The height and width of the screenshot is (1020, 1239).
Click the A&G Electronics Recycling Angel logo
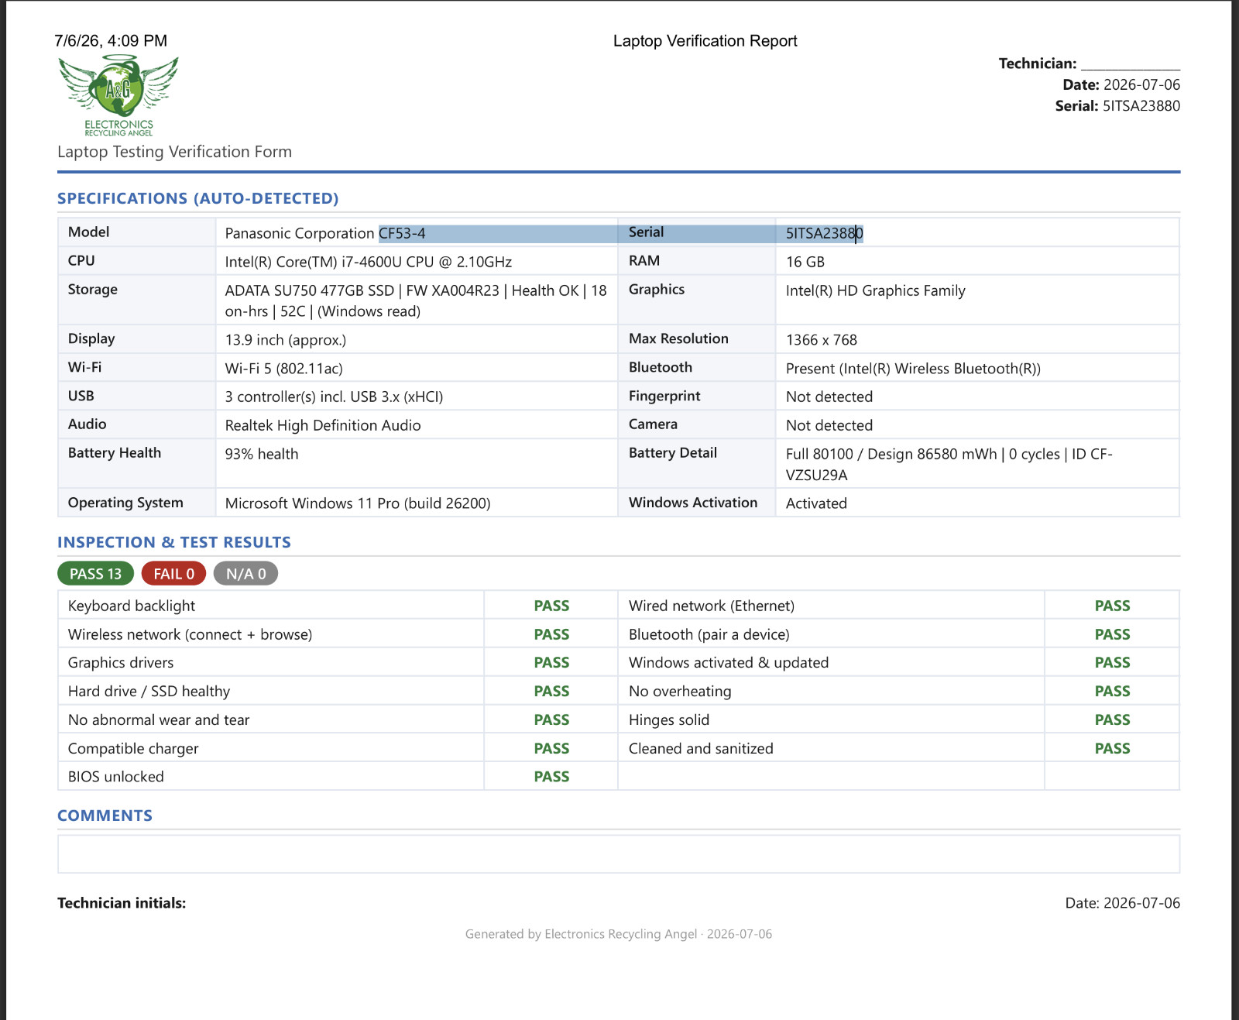(118, 96)
